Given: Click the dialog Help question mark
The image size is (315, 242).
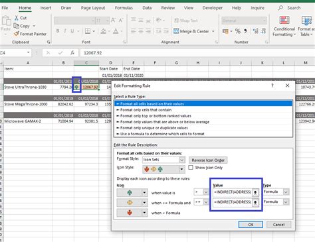Looking at the screenshot, I should 272,86.
